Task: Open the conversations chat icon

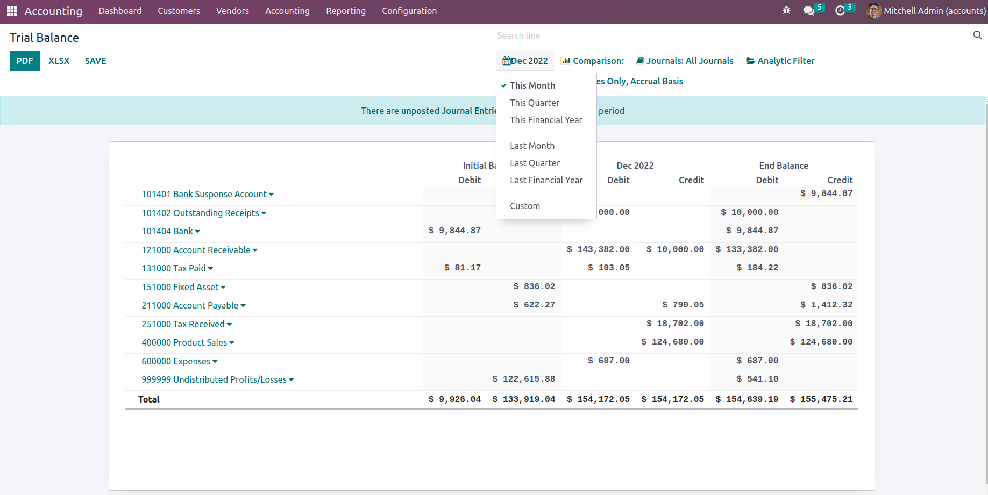Action: 808,11
